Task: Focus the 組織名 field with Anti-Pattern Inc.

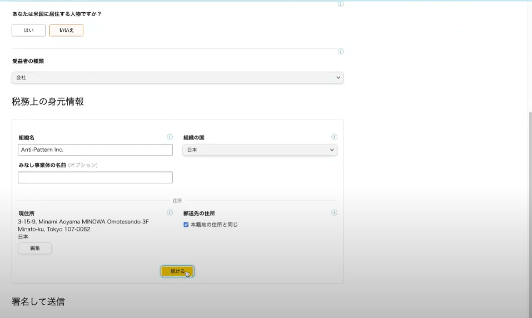Action: [x=96, y=150]
